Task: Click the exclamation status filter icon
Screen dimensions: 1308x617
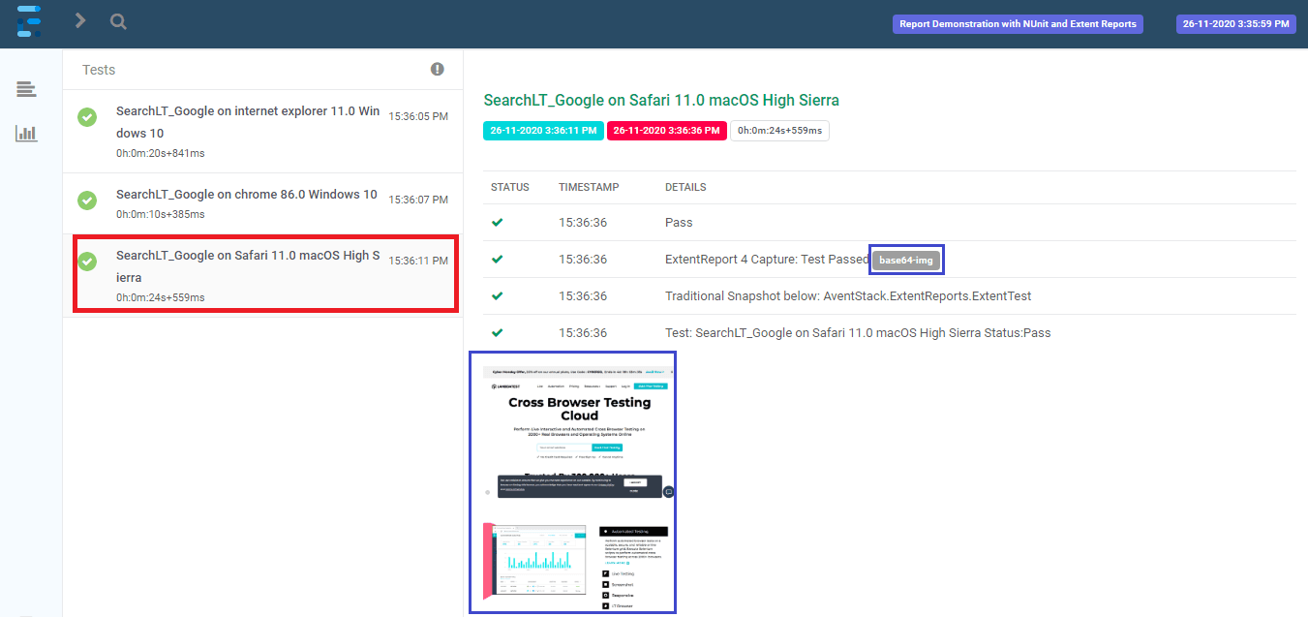Action: [438, 69]
